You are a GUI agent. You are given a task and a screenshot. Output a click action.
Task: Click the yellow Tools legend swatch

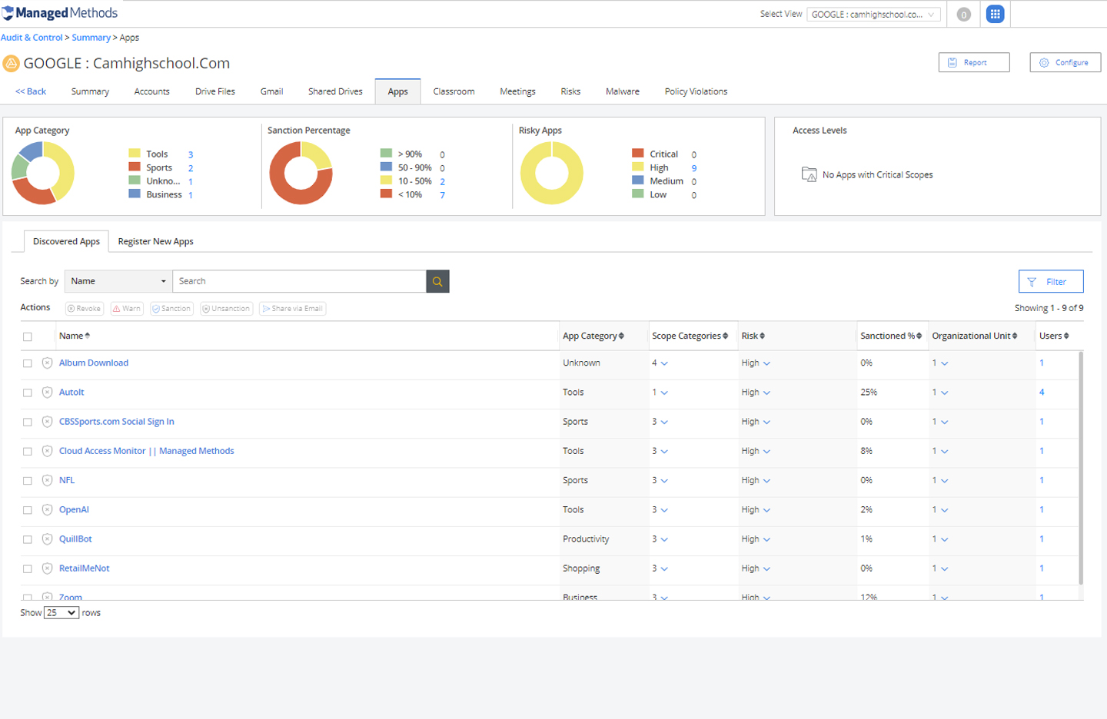135,154
